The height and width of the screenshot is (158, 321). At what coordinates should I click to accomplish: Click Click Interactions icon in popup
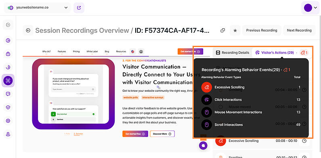[207, 100]
